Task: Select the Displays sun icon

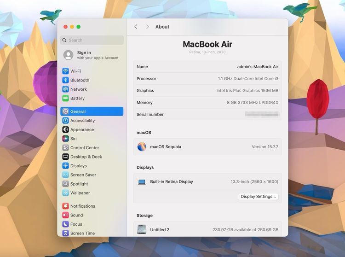Action: 65,166
